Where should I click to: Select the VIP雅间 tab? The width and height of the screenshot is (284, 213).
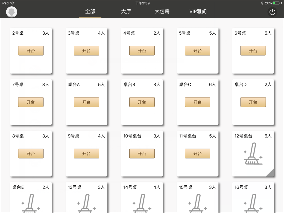pos(198,12)
